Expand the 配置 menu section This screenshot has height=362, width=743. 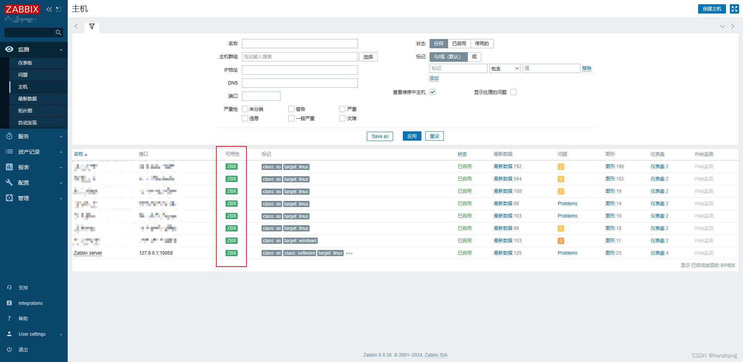(x=61, y=183)
